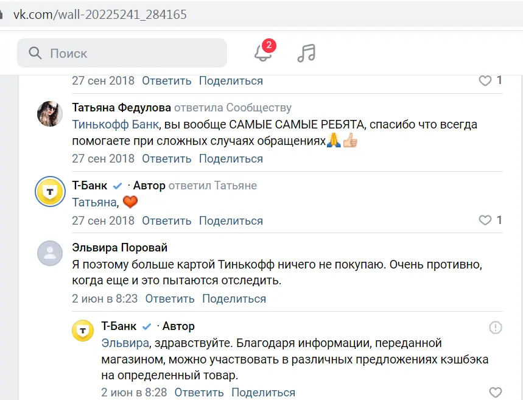The height and width of the screenshot is (400, 523).
Task: Click the Тинькофф Банк mention in Татьяна's comment
Action: (x=115, y=124)
